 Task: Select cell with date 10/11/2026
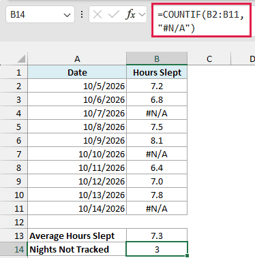click(77, 167)
